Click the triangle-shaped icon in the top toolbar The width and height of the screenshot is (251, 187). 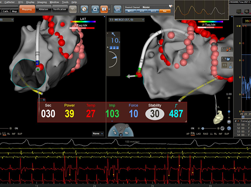tap(95, 8)
